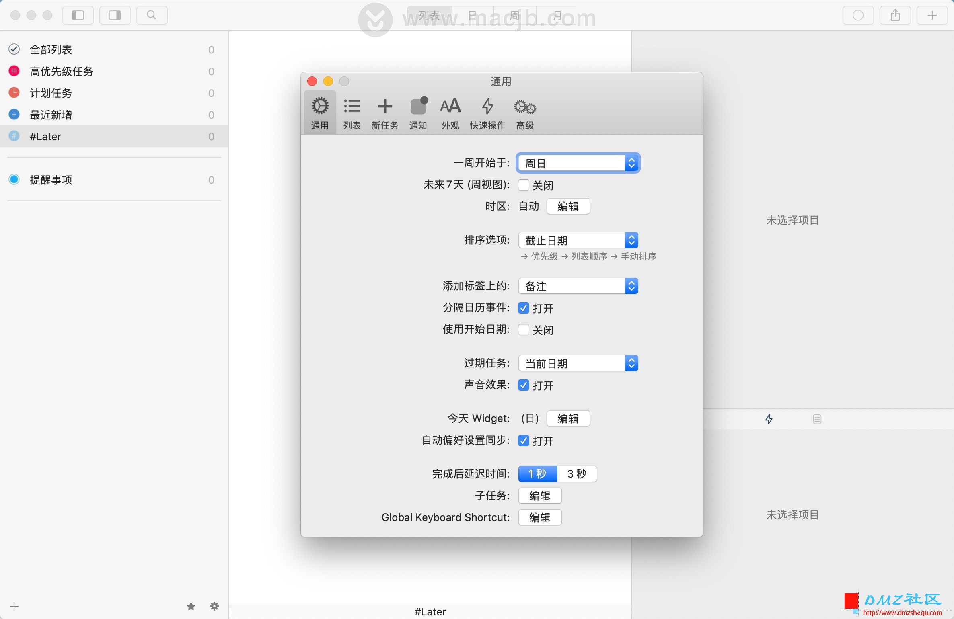
Task: Open settings via sidebar gear icon
Action: pos(214,606)
